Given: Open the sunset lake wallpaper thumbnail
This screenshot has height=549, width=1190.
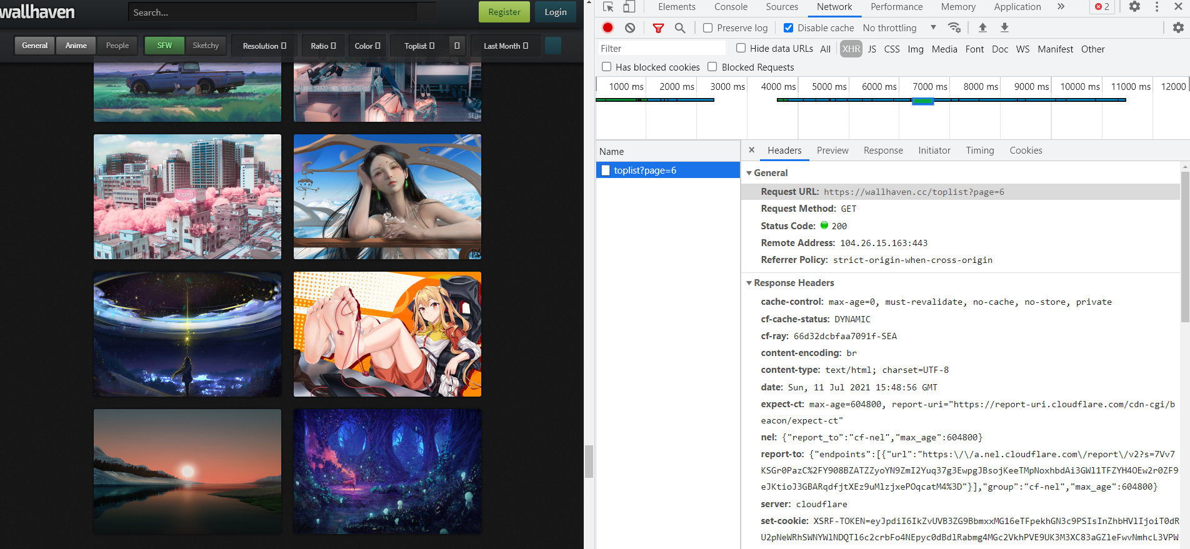Looking at the screenshot, I should [187, 472].
